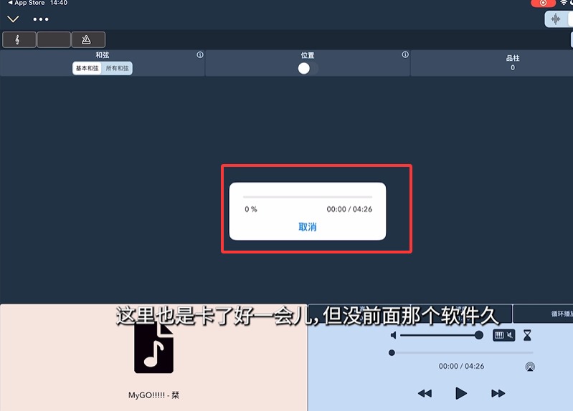Collapse view with the top-left chevron
Screen dimensions: 573x411
(13, 19)
